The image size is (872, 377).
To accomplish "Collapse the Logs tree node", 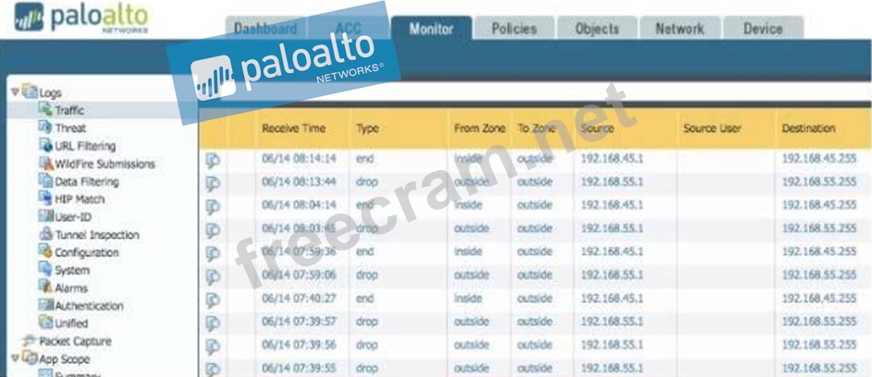I will pos(15,91).
